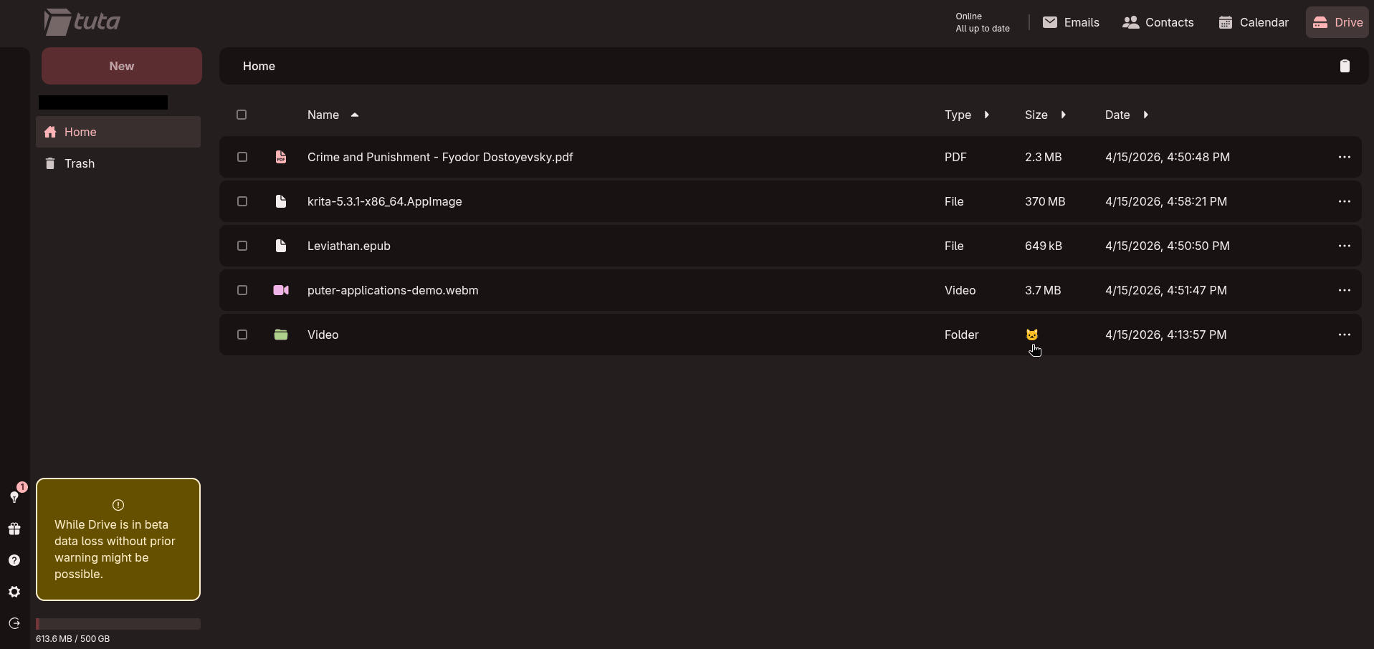The width and height of the screenshot is (1374, 649).
Task: Select the Crime and Punishment PDF checkbox
Action: tap(242, 157)
